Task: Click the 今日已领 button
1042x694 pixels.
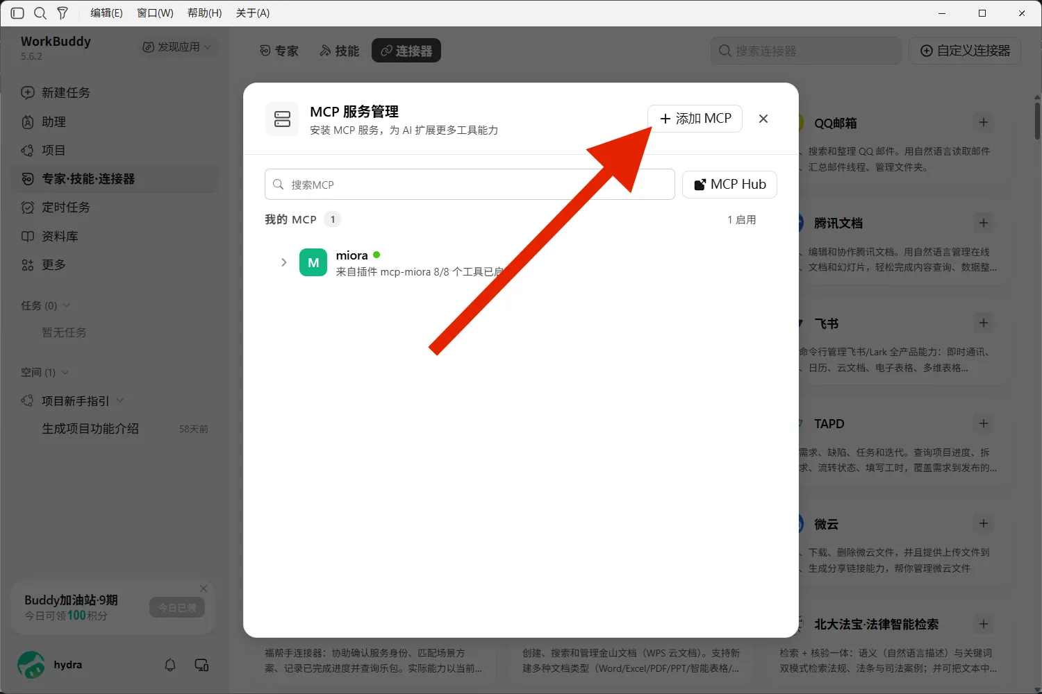Action: [x=177, y=608]
